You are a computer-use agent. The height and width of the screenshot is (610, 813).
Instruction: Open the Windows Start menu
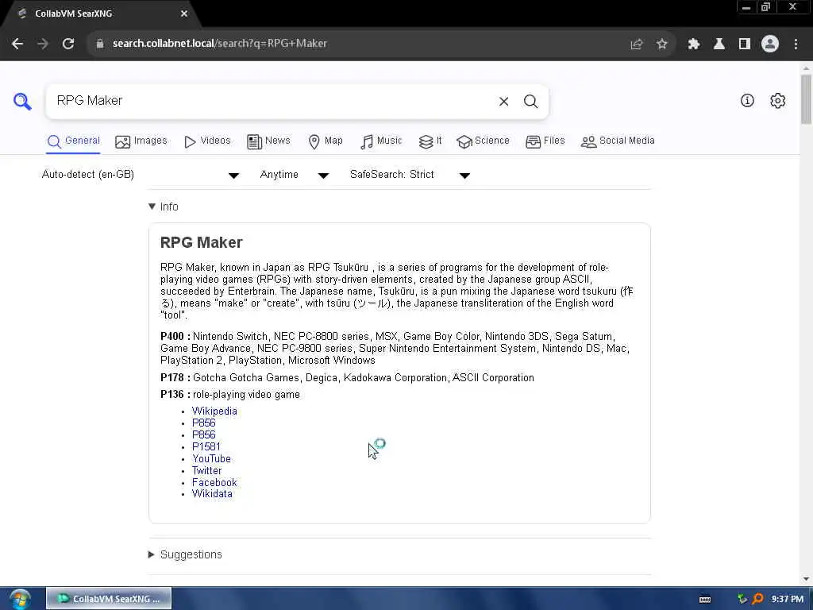tap(20, 599)
